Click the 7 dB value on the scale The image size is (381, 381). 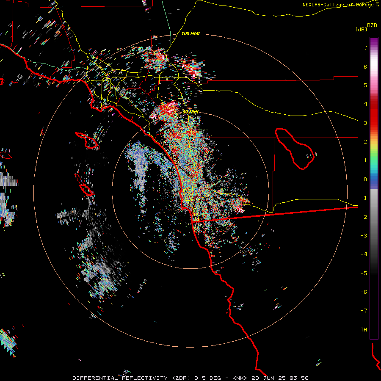365,47
